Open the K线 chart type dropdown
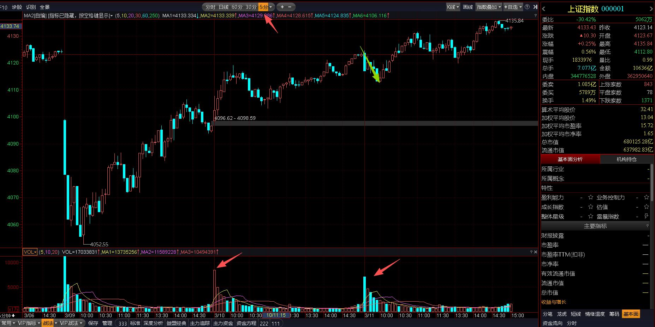This screenshot has height=327, width=655. tap(453, 7)
